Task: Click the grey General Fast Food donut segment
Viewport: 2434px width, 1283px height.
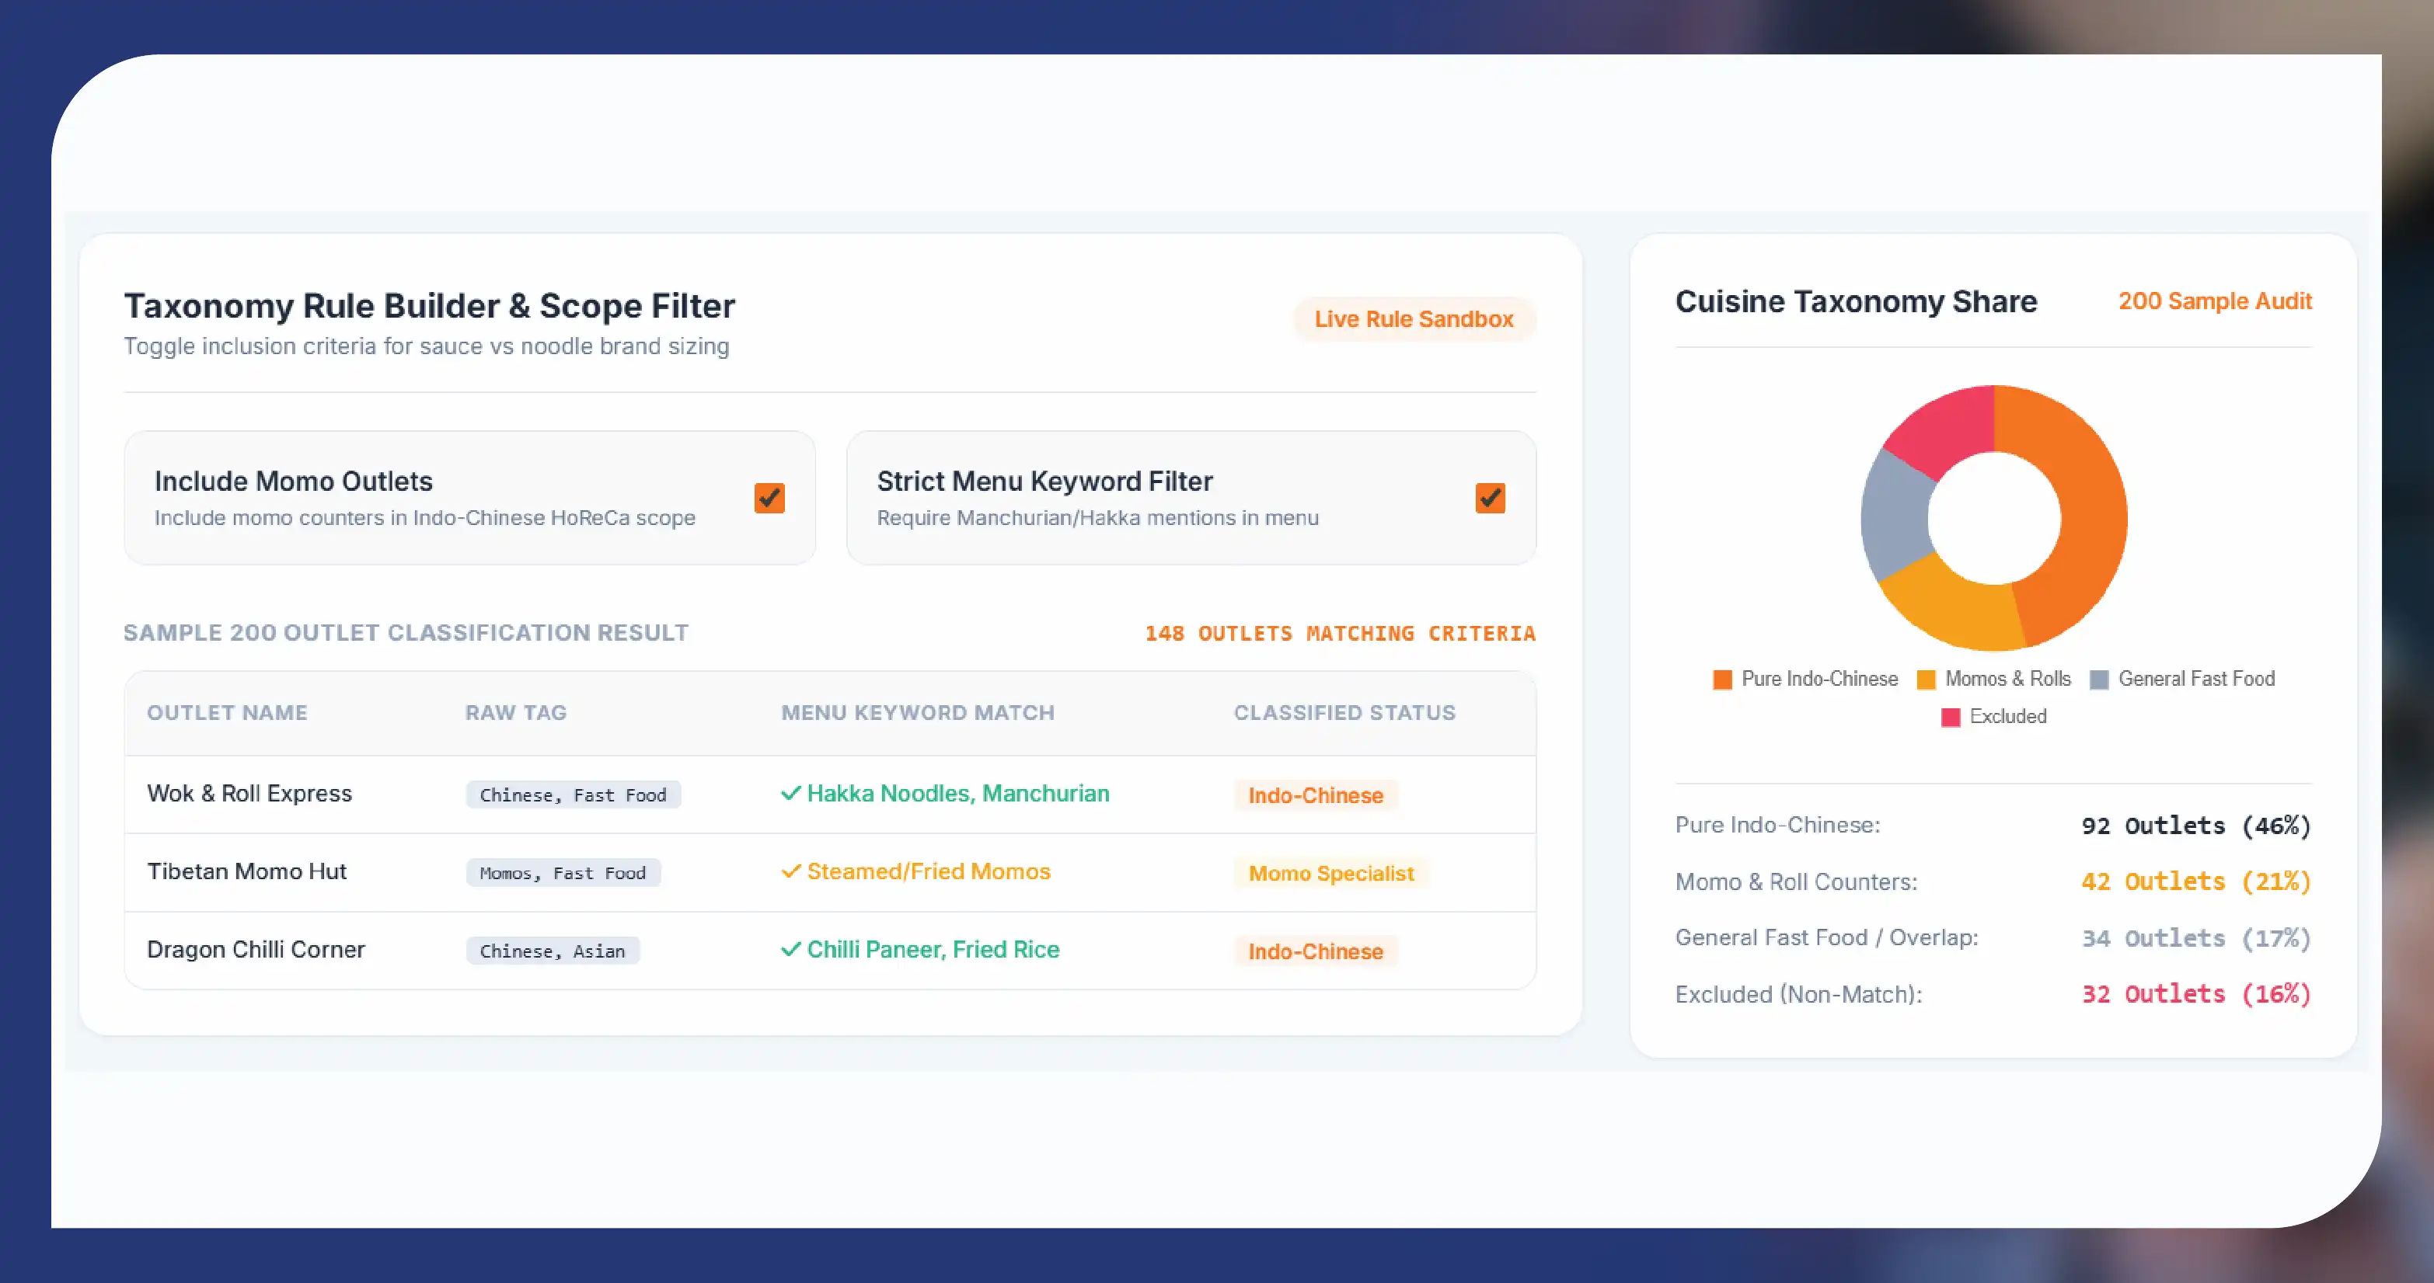Action: [x=1895, y=515]
